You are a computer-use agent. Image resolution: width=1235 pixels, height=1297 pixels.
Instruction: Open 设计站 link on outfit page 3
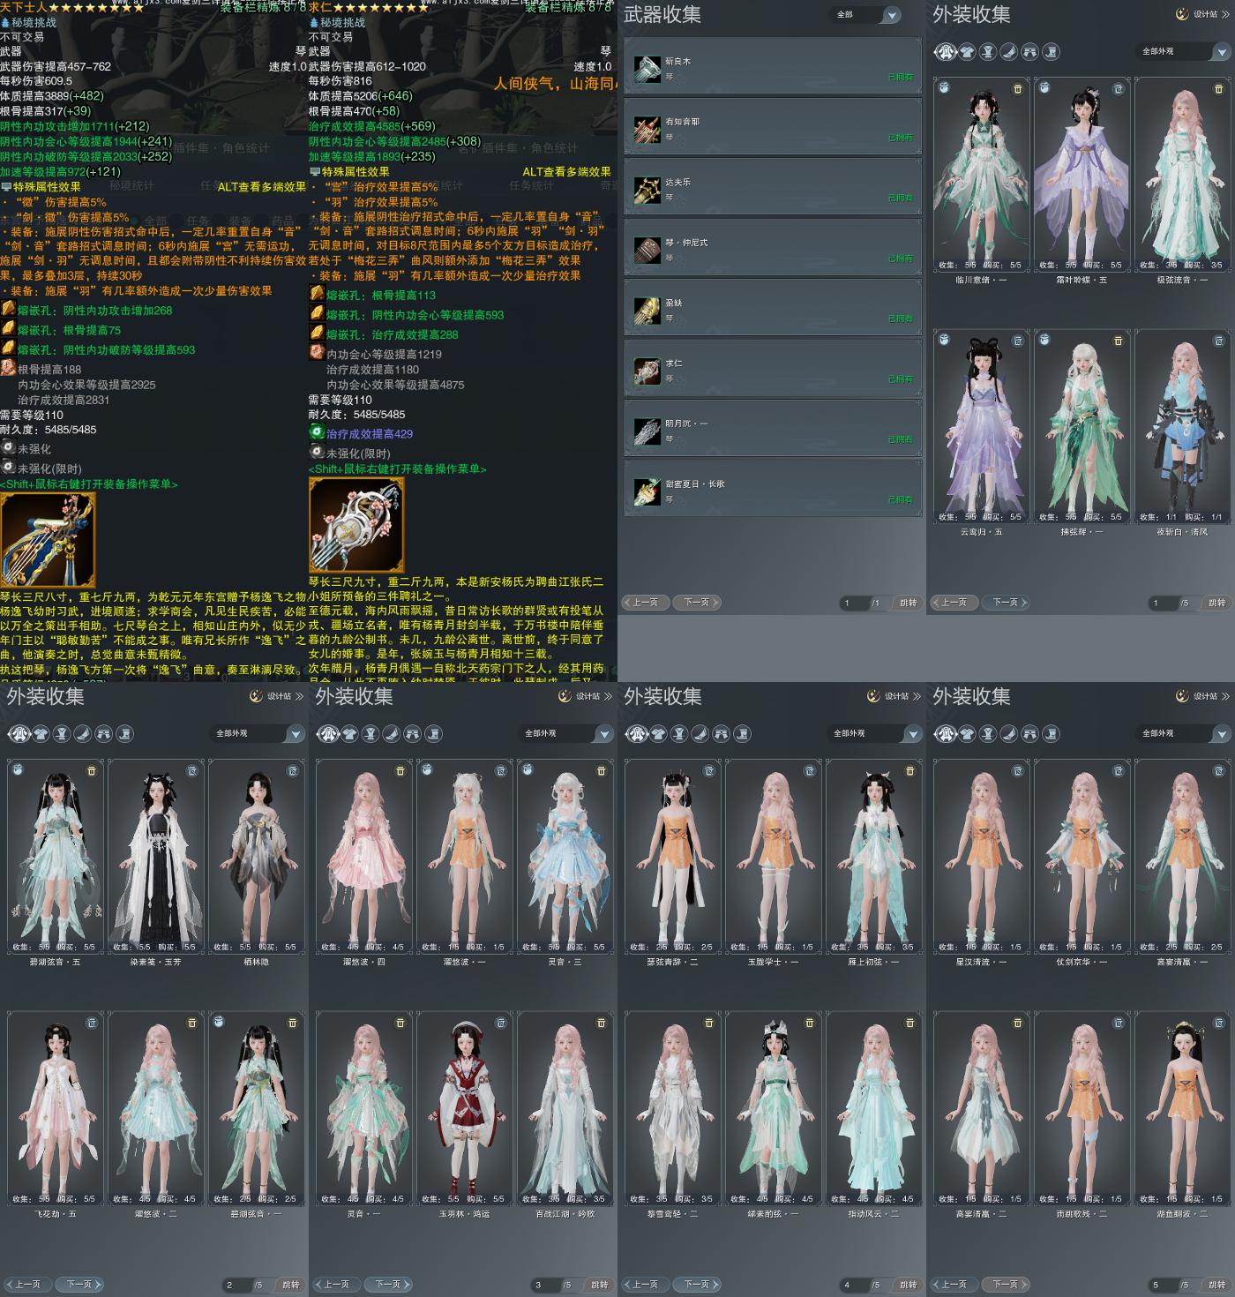[x=585, y=696]
